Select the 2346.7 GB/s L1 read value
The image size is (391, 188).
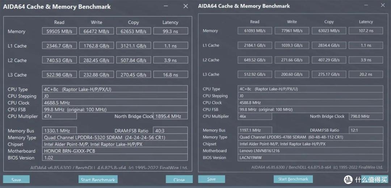click(x=59, y=46)
